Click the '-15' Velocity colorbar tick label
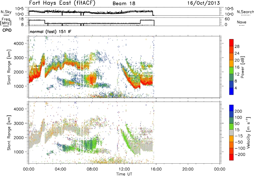Viewport: 254px width, 176px height. [239, 136]
